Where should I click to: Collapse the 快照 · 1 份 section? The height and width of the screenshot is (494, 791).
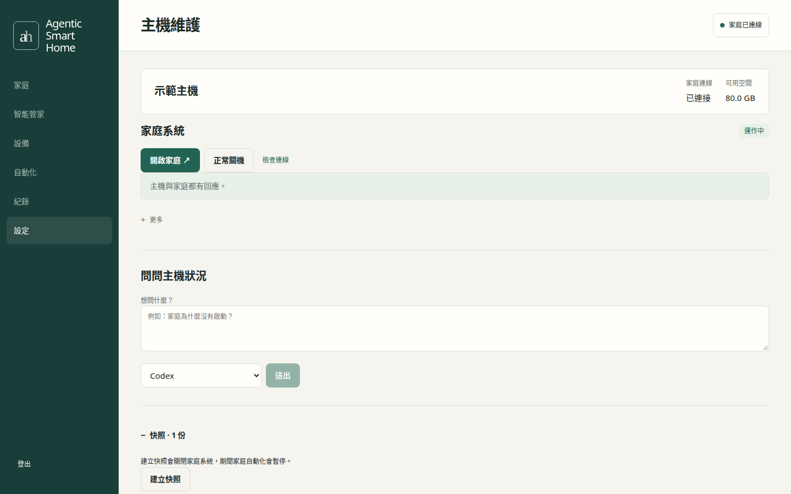click(163, 435)
